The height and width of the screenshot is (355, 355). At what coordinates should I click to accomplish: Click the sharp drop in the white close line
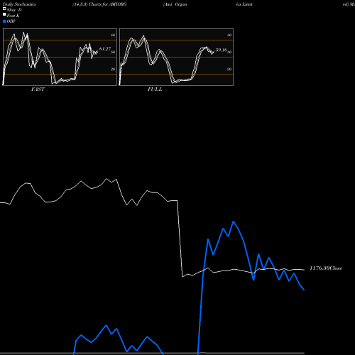click(x=180, y=239)
